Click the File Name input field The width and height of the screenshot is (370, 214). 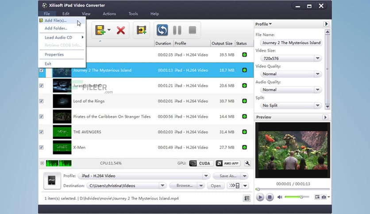291,42
